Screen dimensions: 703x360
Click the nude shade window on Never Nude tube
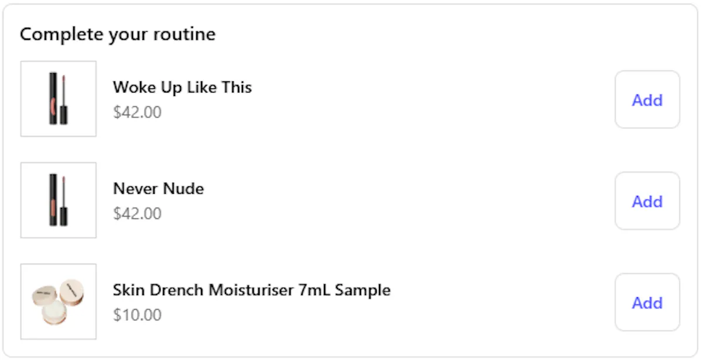click(x=53, y=209)
